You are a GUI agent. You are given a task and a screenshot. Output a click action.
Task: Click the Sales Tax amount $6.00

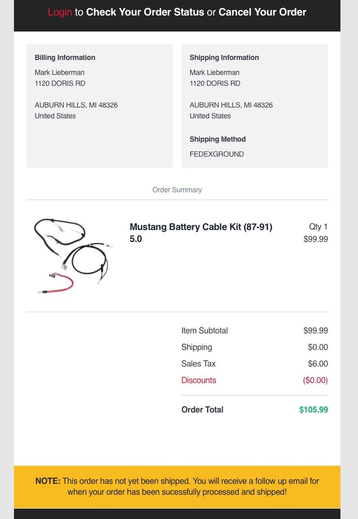(318, 364)
